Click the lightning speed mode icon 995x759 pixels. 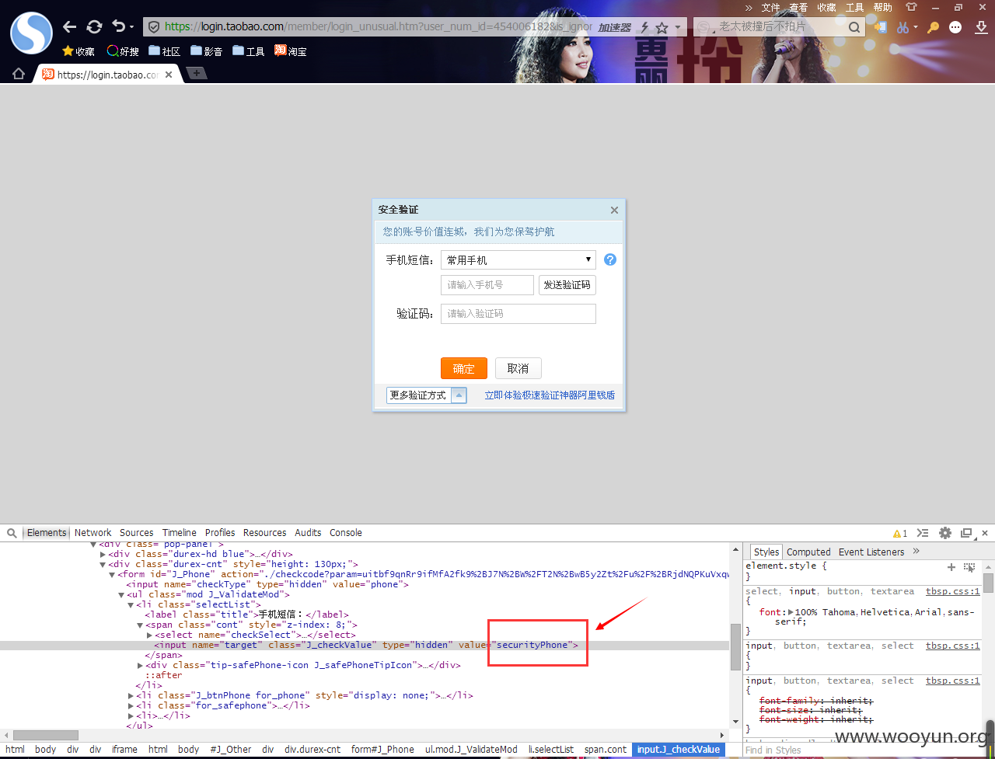tap(644, 27)
